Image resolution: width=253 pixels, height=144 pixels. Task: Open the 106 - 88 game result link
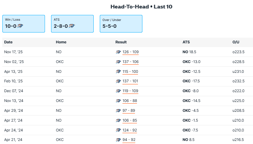[130, 101]
